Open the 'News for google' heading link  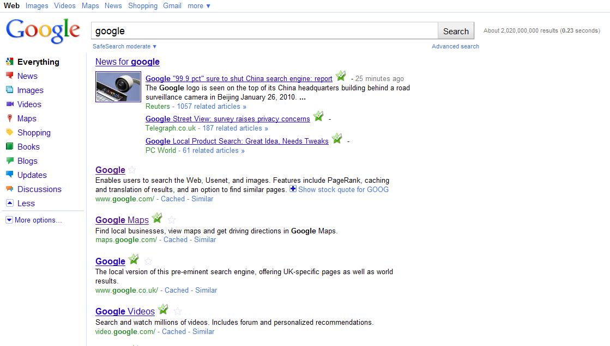point(128,61)
